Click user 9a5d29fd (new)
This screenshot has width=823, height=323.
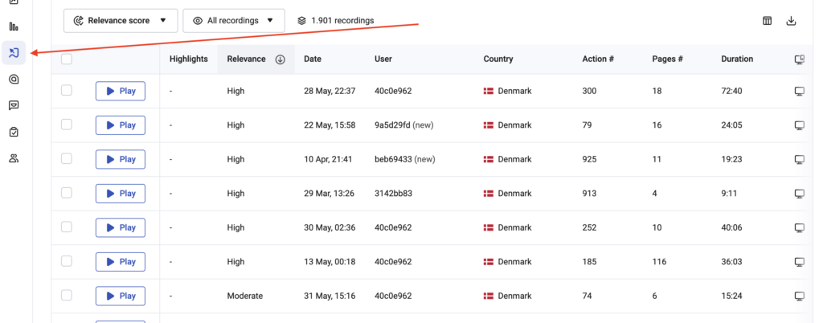pos(404,125)
